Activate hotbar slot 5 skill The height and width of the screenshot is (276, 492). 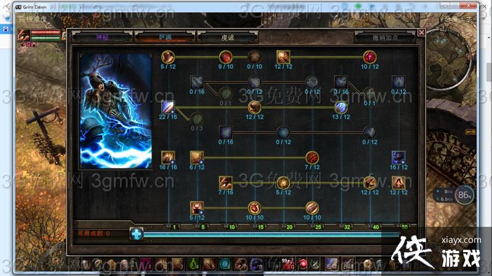coord(209,264)
